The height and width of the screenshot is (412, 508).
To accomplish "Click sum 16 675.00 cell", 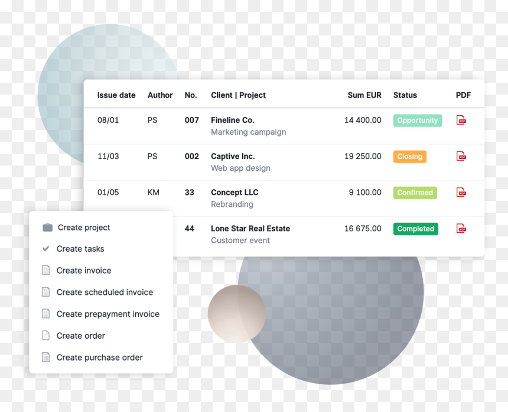I will point(363,229).
